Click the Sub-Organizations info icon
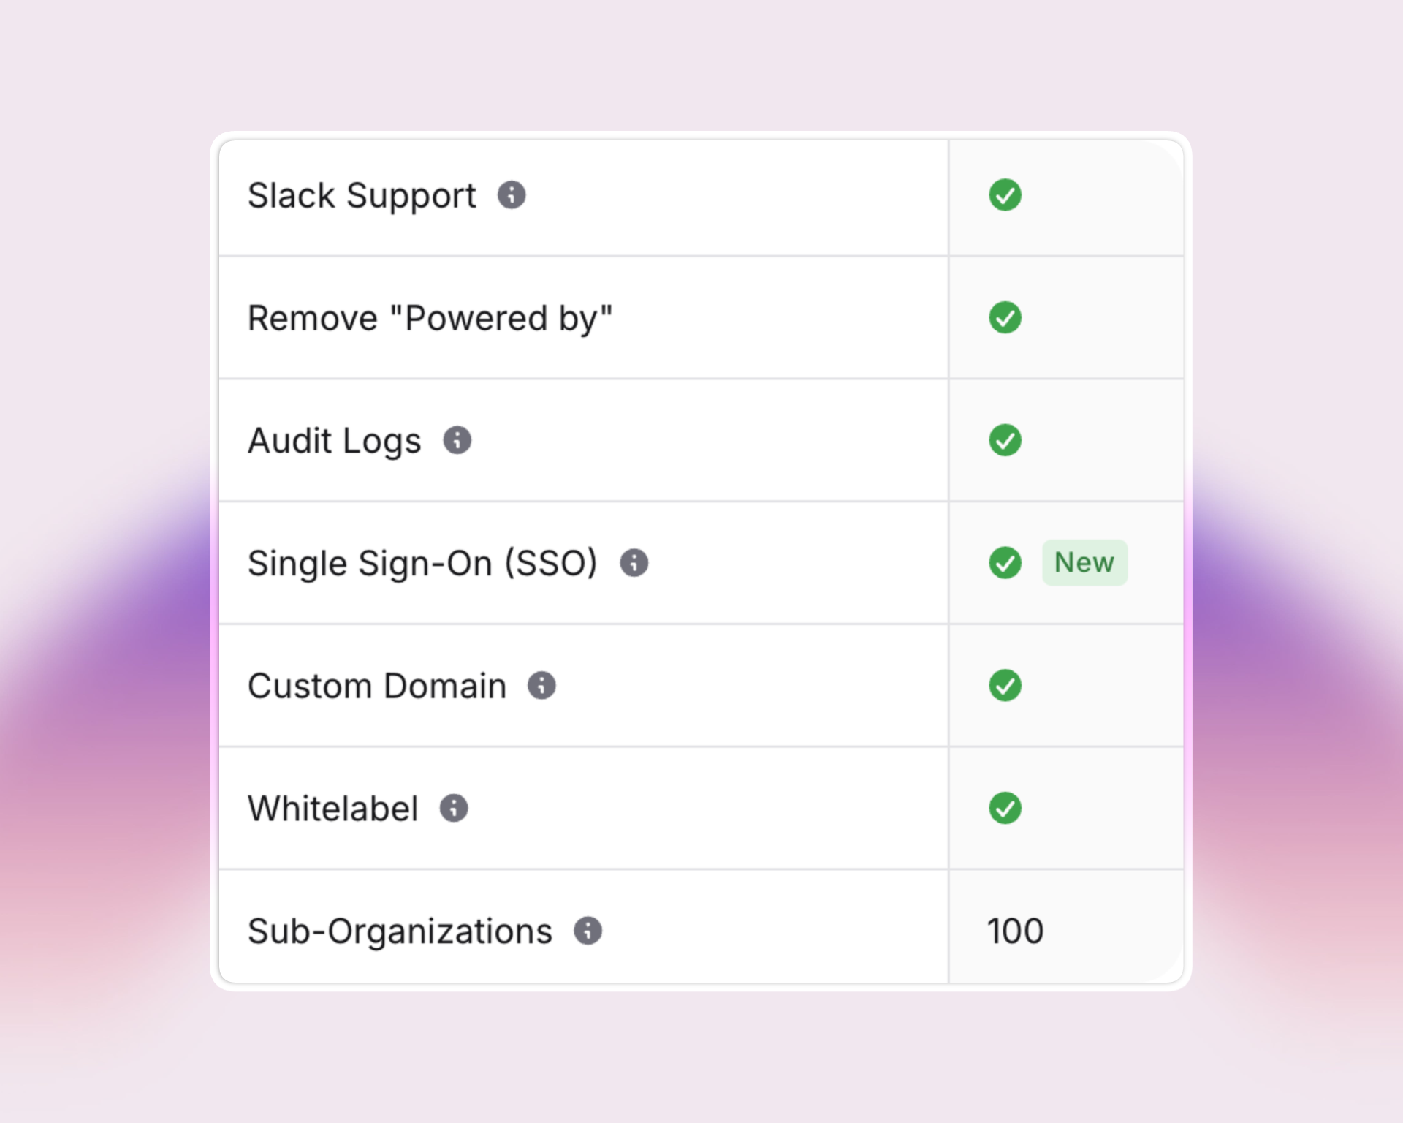Image resolution: width=1403 pixels, height=1123 pixels. (588, 931)
